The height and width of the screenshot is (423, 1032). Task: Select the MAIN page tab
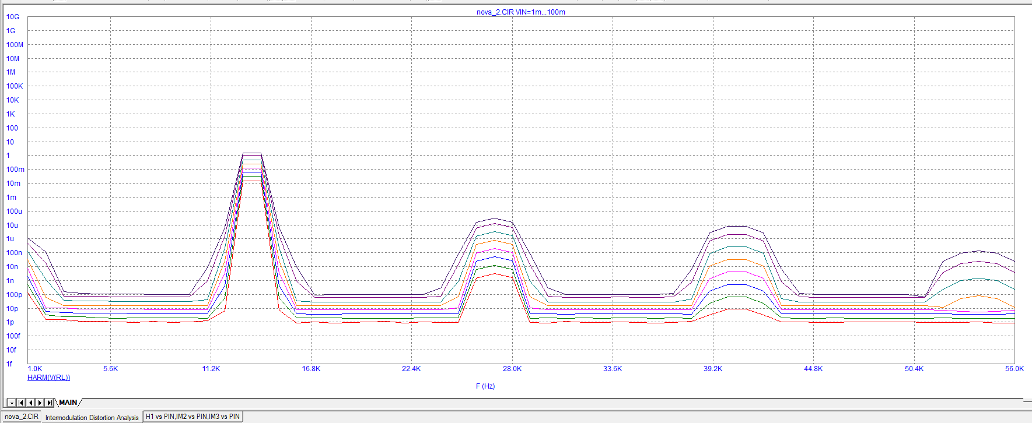(x=68, y=403)
